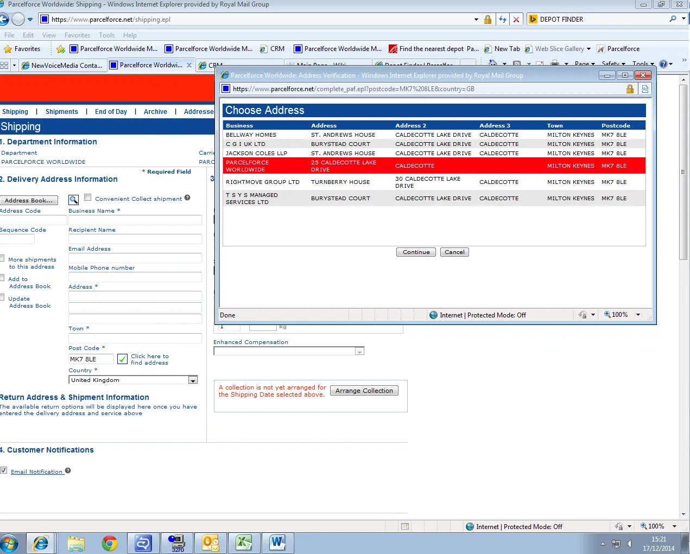The width and height of the screenshot is (690, 554).
Task: Open Windows Explorer folder taskbar icon
Action: pos(76,543)
